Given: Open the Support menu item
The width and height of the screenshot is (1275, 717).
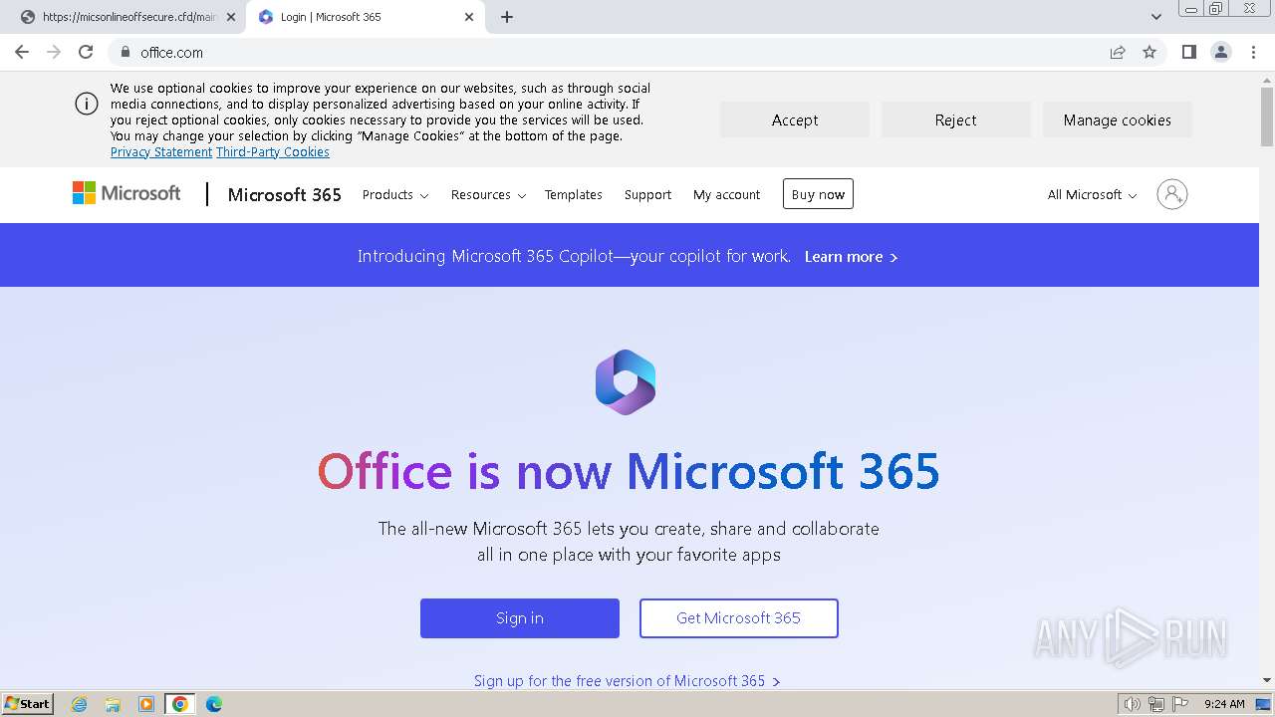Looking at the screenshot, I should click(x=647, y=195).
